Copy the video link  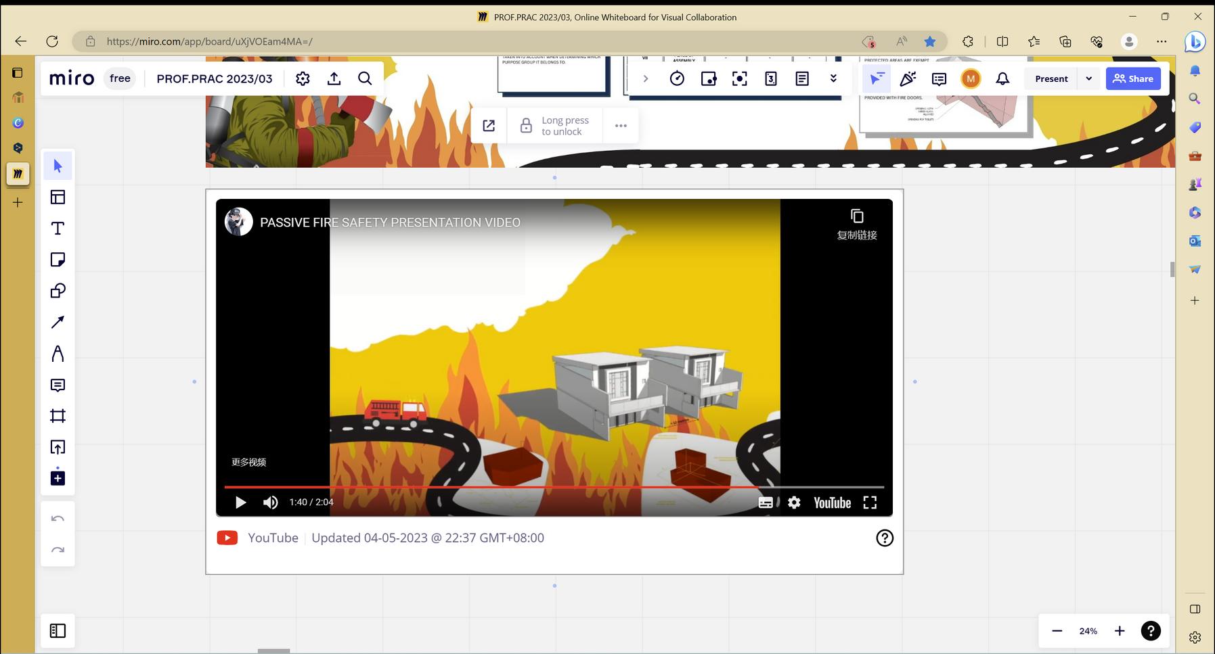(857, 225)
